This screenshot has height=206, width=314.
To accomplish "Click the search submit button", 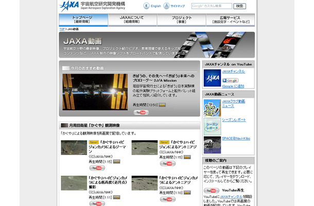I will pos(239,6).
